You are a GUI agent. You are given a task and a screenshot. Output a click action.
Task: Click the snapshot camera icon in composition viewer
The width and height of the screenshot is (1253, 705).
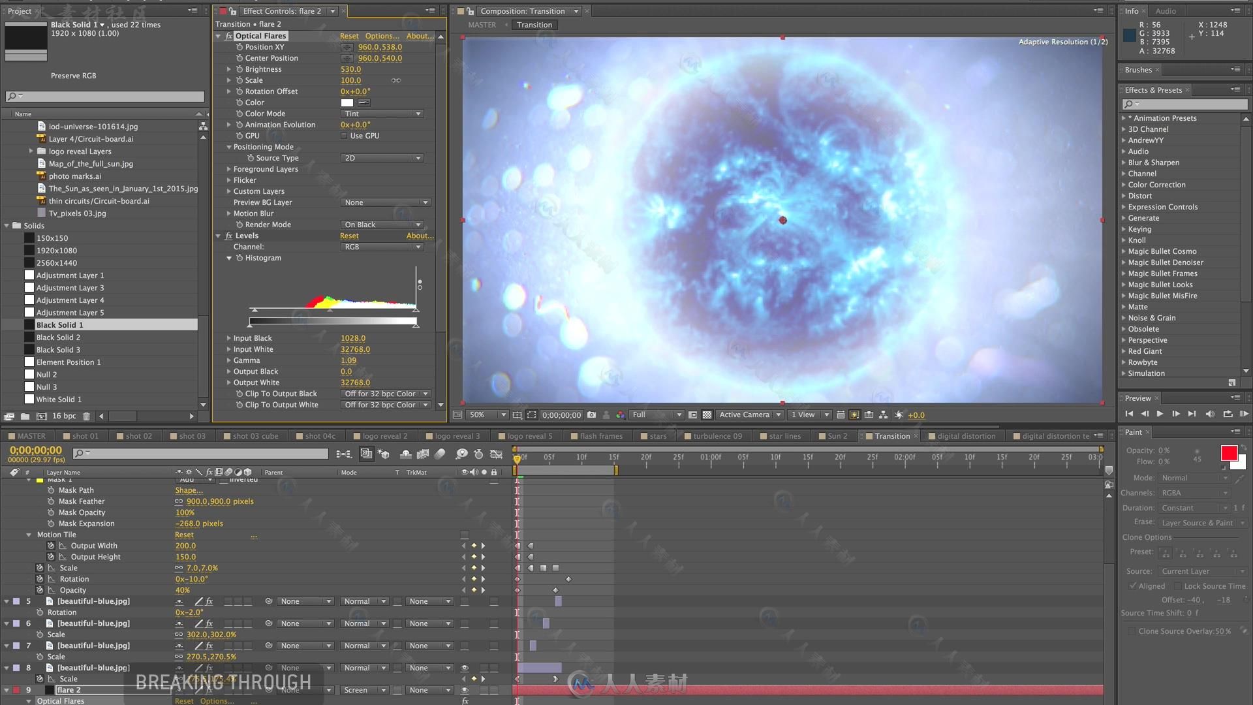591,415
